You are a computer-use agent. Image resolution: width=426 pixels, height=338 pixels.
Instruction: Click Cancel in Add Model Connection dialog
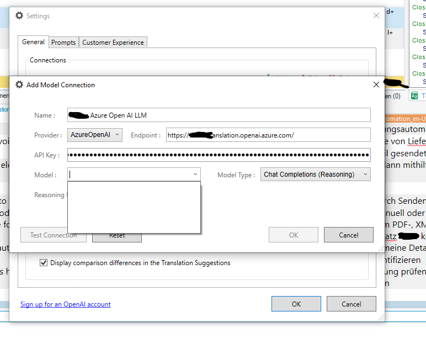point(348,235)
